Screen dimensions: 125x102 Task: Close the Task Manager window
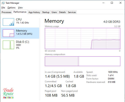(120, 3)
